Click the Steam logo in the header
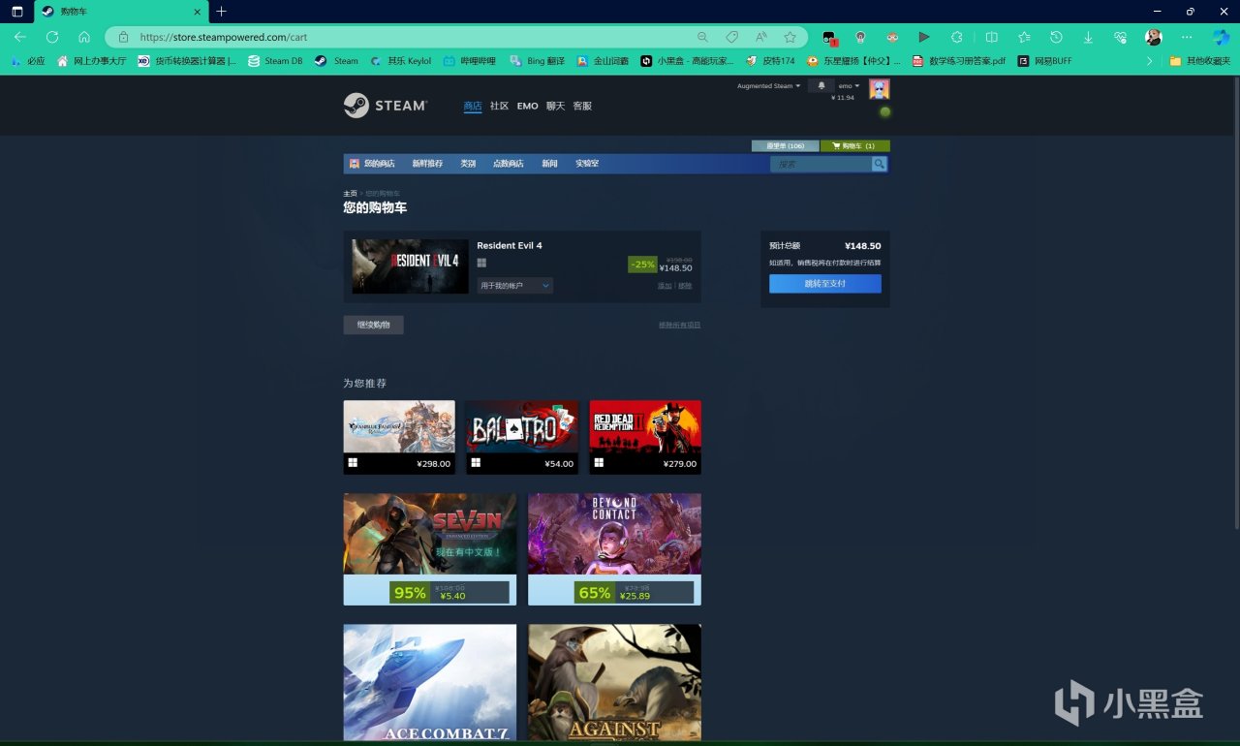The image size is (1240, 746). [385, 106]
